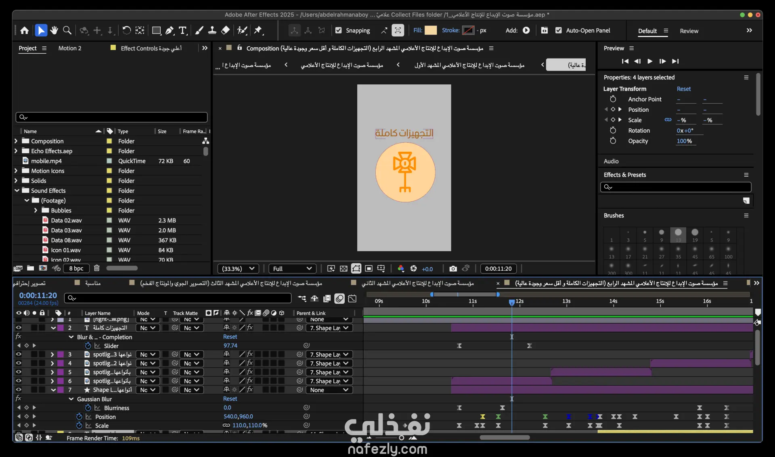The width and height of the screenshot is (775, 457).
Task: Click the snapshot camera icon
Action: pos(453,269)
